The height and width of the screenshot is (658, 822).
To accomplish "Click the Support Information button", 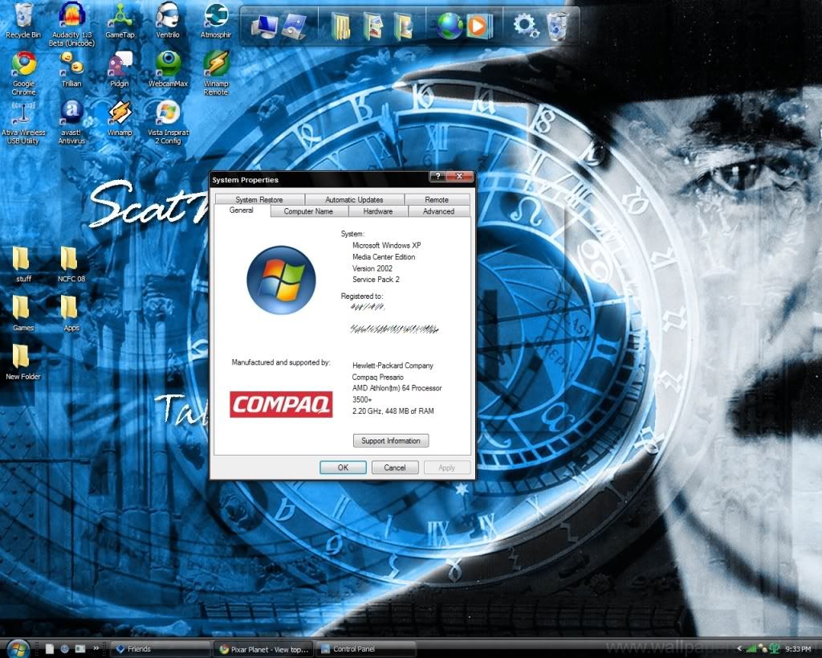I will pyautogui.click(x=391, y=441).
